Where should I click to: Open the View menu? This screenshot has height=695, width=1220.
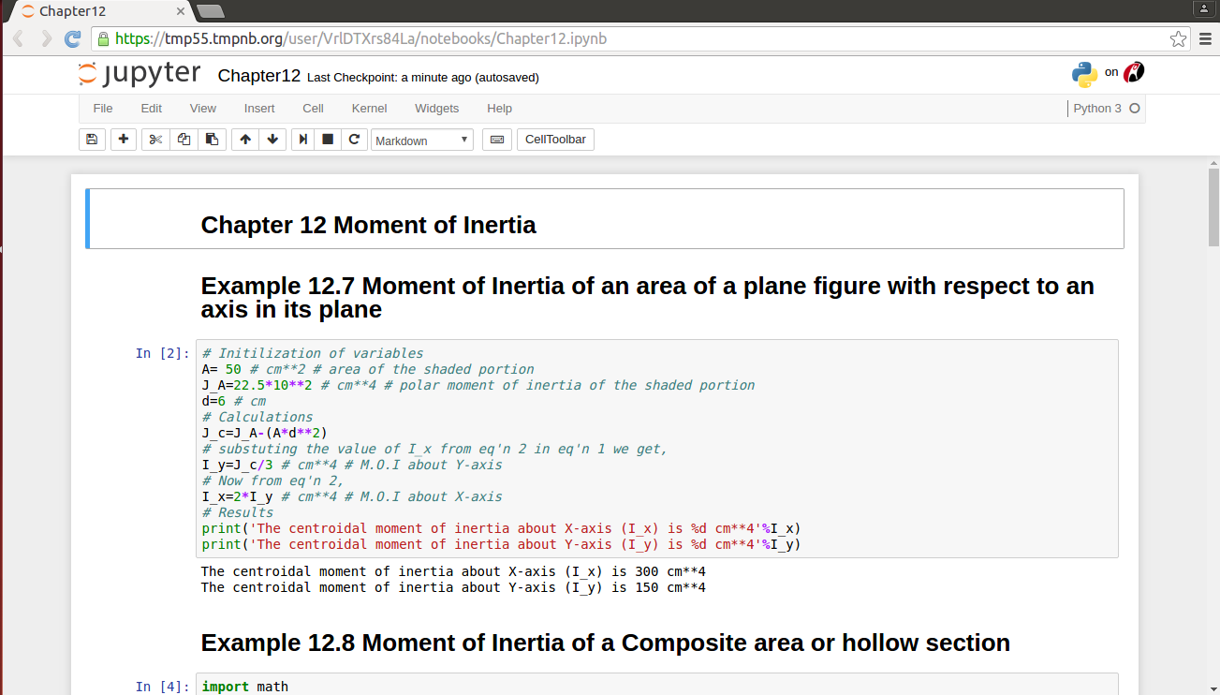click(x=203, y=109)
